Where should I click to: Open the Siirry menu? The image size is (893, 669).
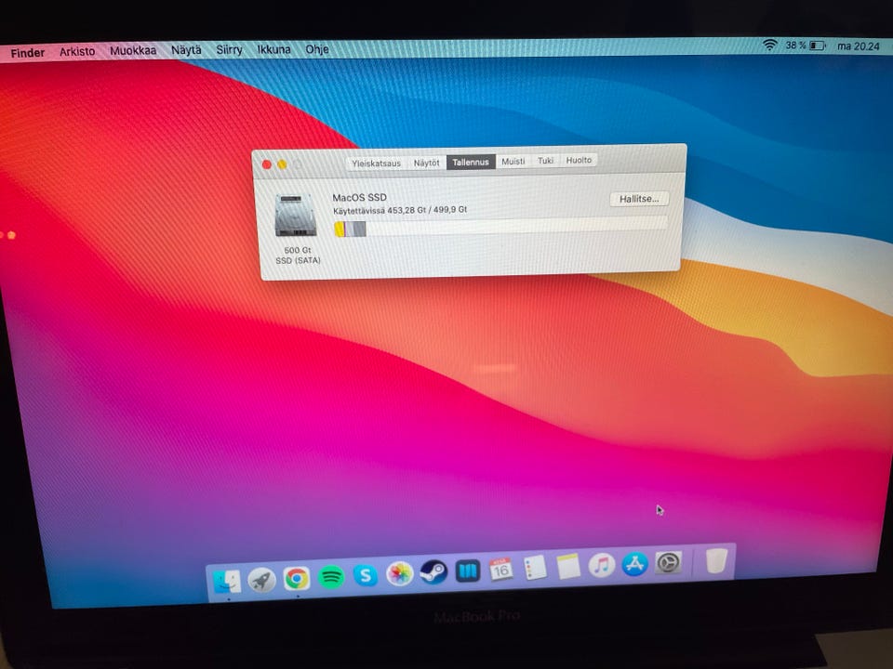point(229,50)
